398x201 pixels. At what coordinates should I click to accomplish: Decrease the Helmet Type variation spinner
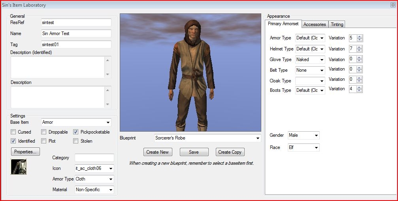pyautogui.click(x=359, y=51)
